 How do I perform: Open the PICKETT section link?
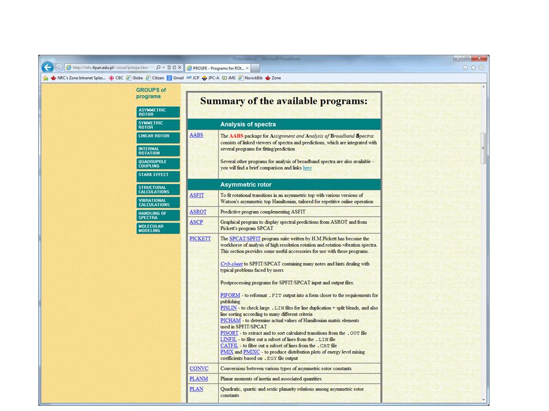pos(200,239)
